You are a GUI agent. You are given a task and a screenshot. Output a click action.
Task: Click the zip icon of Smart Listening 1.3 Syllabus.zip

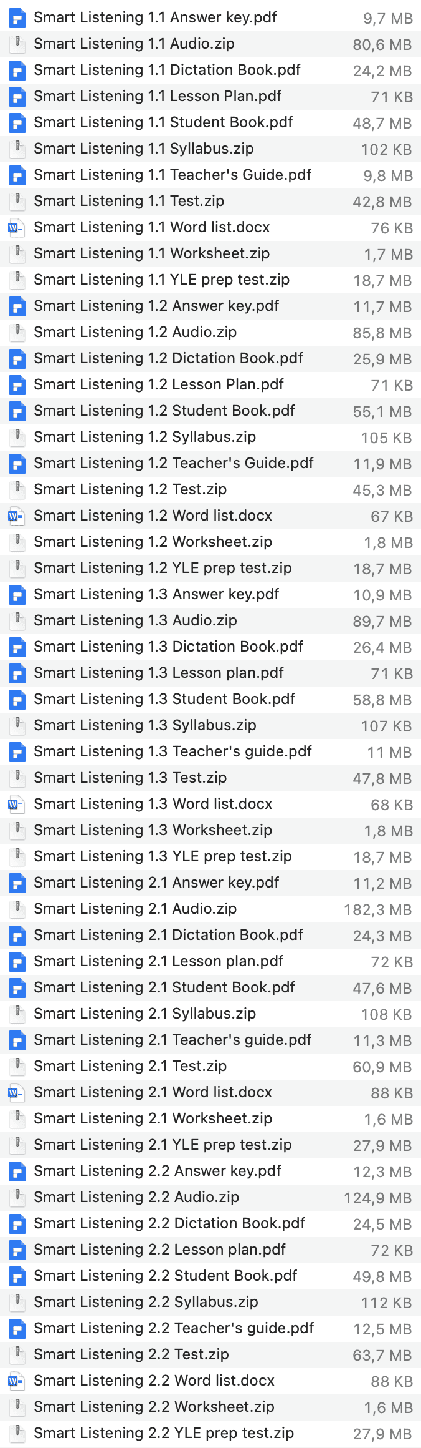pos(17,726)
